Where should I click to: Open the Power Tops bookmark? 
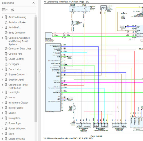tap(15, 123)
